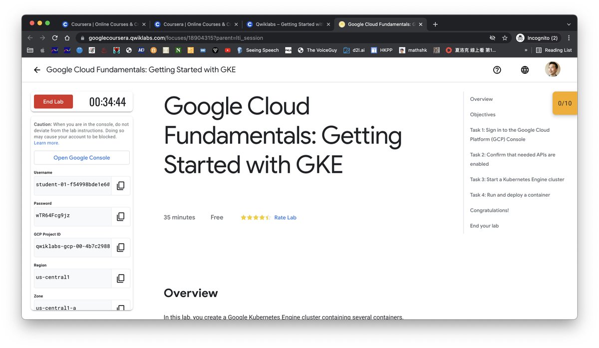
Task: Open the bookmarks folder icon
Action: pos(30,50)
